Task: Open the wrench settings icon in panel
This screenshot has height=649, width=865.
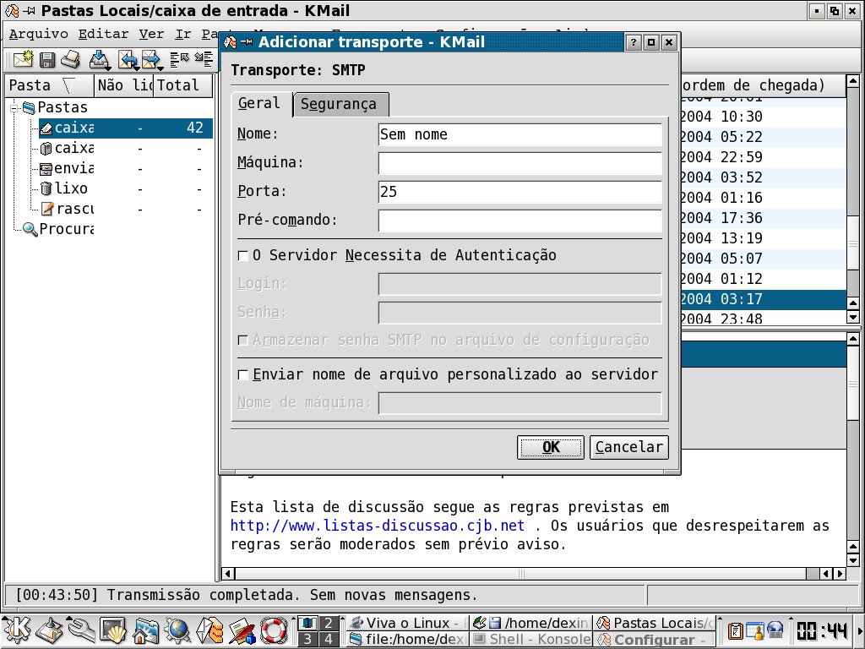Action: click(x=82, y=630)
